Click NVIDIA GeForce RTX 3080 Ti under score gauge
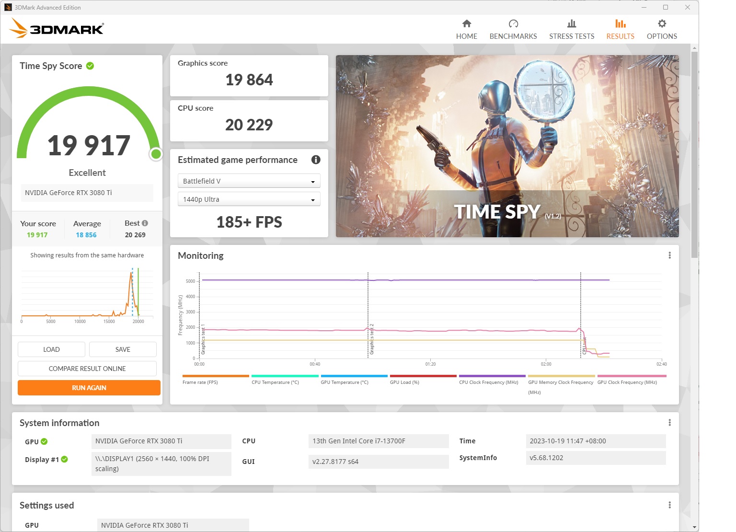736x532 pixels. pyautogui.click(x=87, y=193)
